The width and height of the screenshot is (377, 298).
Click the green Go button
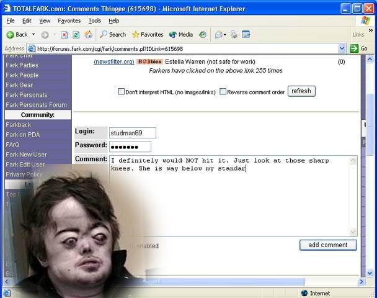tap(358, 48)
